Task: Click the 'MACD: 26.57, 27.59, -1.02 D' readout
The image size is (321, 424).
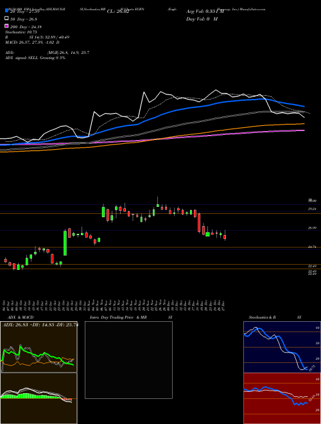Action: tap(33, 42)
